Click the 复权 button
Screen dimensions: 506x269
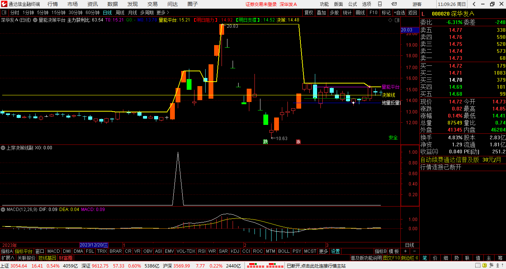(309, 13)
